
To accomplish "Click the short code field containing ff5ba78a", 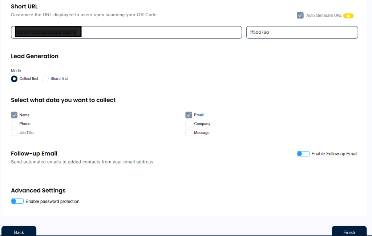I will 302,32.
